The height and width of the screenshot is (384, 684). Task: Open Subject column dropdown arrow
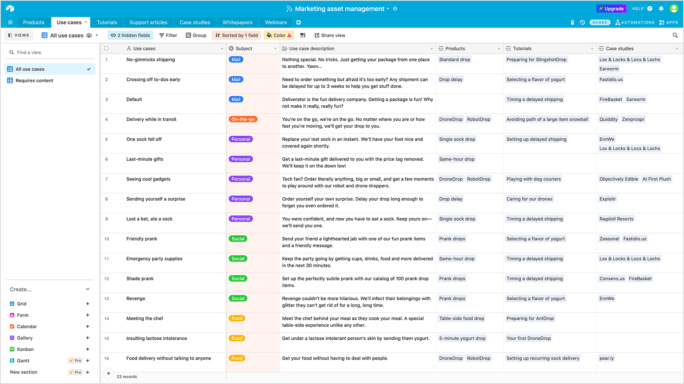pyautogui.click(x=275, y=49)
